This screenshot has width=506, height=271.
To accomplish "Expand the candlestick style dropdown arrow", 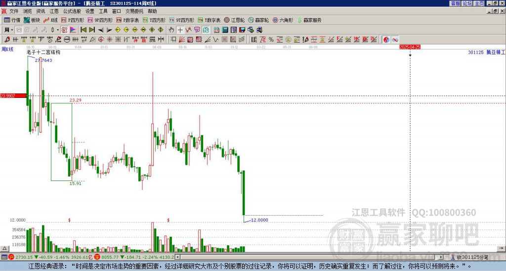I will [57, 30].
